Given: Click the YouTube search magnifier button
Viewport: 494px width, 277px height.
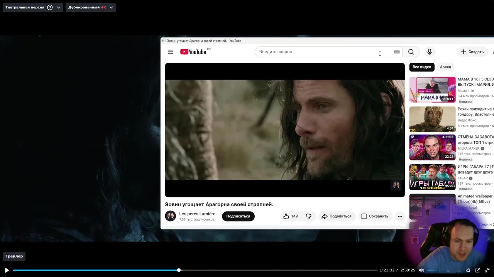Looking at the screenshot, I should [411, 52].
